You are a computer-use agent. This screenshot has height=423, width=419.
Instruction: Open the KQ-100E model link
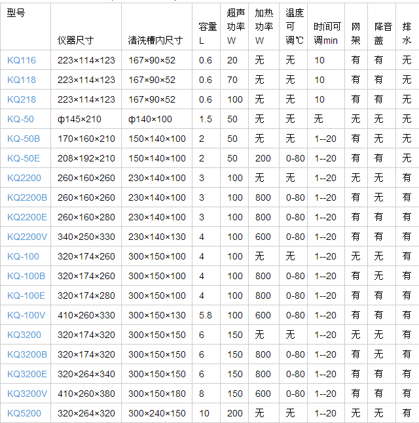26,296
